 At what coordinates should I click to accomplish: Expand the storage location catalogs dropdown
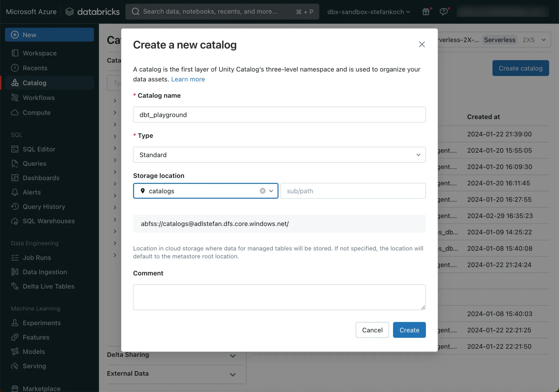271,191
